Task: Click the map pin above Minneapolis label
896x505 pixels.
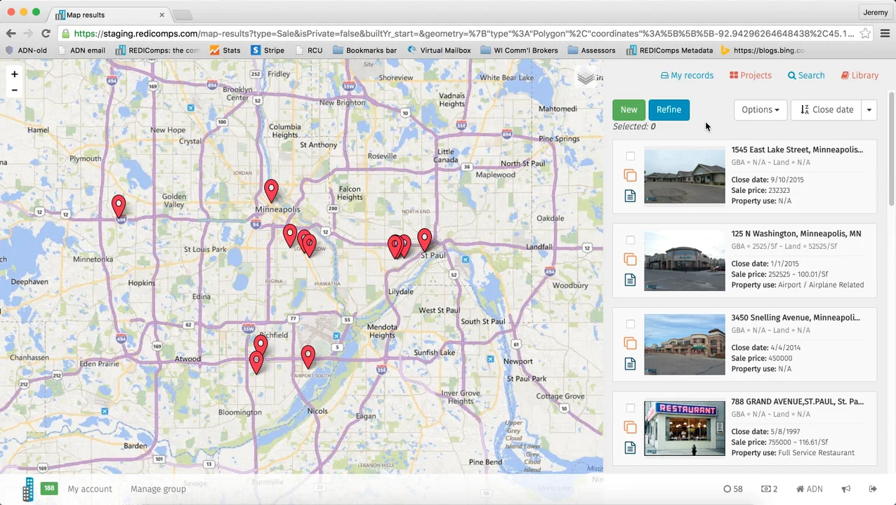Action: tap(271, 190)
